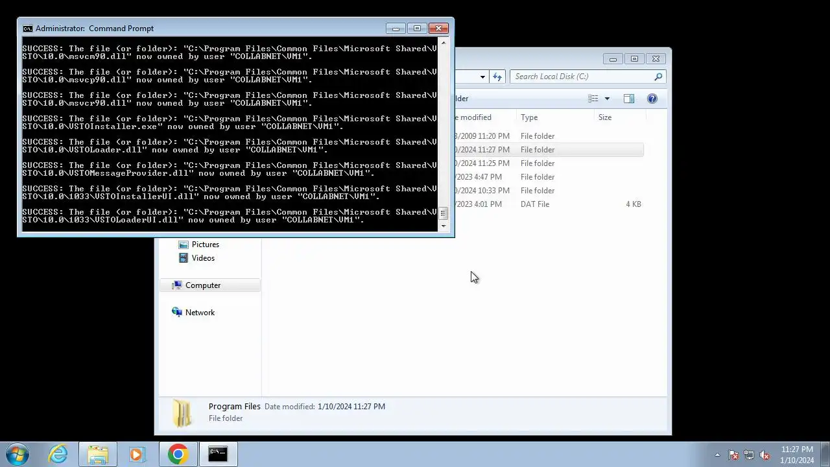Click the Show desktop strip
This screenshot has width=830, height=467.
(x=825, y=455)
